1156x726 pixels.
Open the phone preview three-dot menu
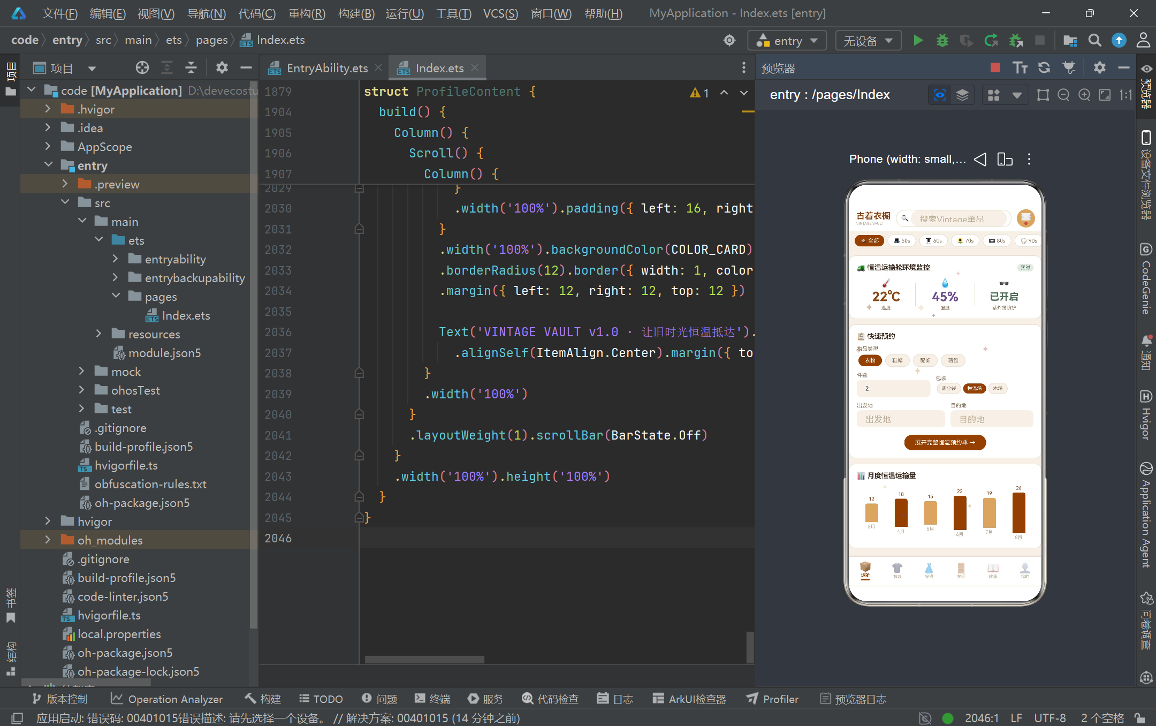[1029, 159]
